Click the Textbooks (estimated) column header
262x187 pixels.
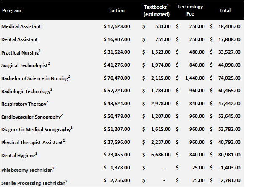click(156, 10)
